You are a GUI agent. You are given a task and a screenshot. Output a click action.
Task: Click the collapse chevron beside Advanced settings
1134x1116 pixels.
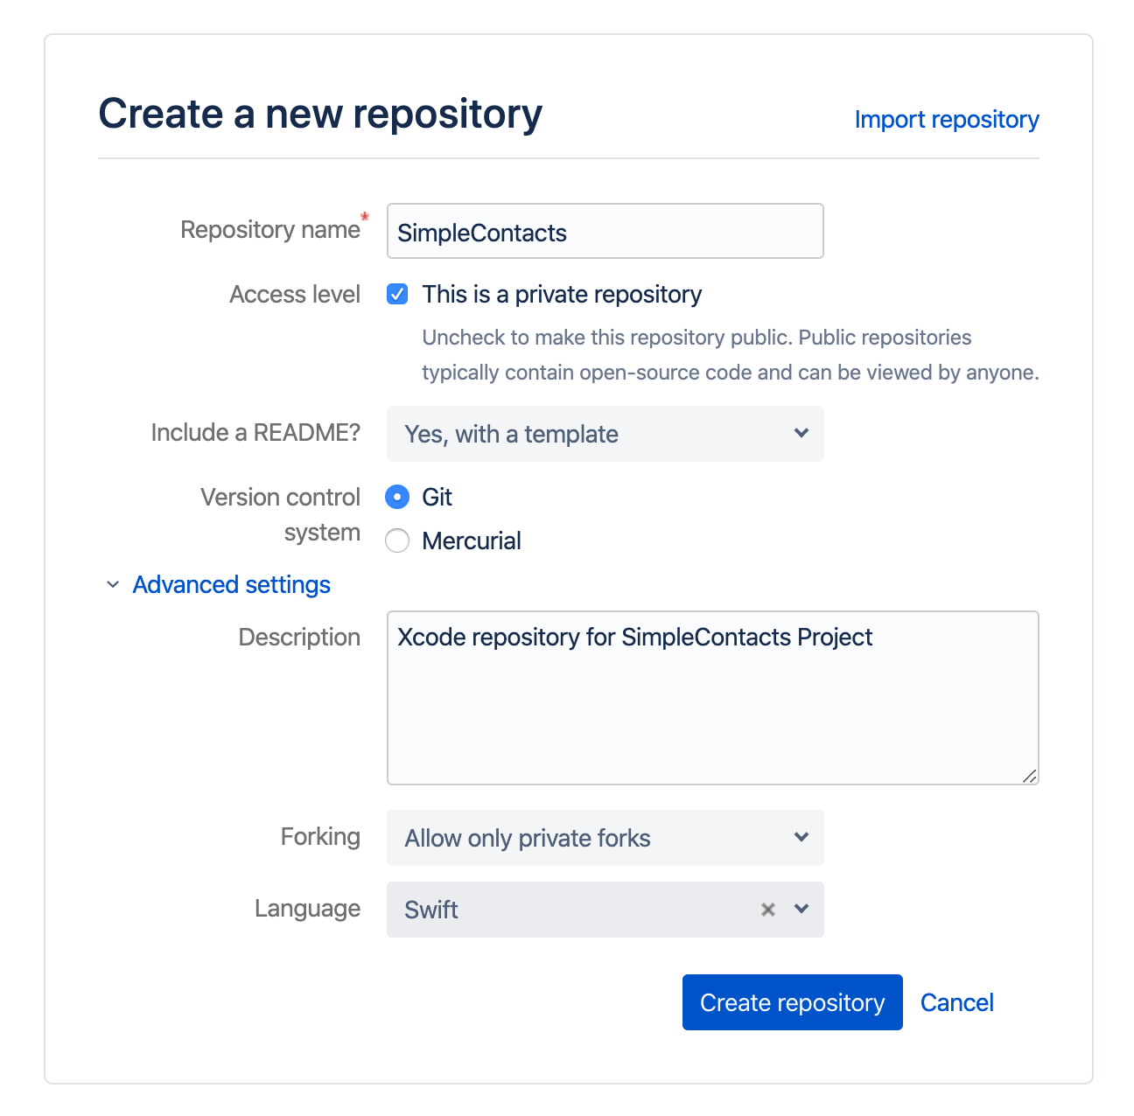coord(113,584)
